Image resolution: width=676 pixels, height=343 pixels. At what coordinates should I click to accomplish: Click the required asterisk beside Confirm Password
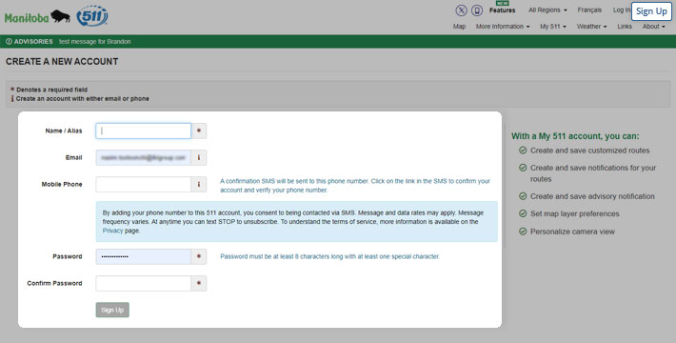click(x=199, y=284)
